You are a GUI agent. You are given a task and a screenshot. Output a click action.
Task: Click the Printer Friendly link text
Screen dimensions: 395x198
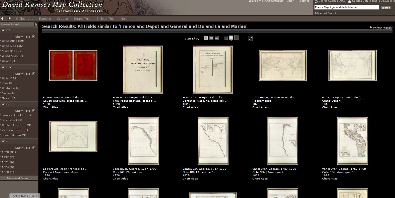[x=383, y=28]
